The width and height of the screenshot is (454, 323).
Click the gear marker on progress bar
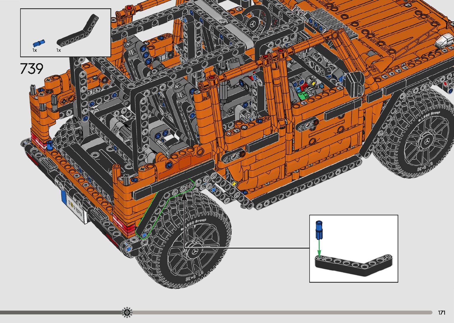tap(127, 312)
